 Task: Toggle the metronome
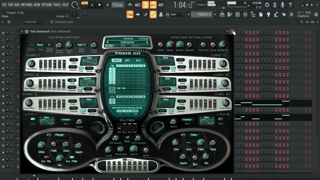click(130, 5)
